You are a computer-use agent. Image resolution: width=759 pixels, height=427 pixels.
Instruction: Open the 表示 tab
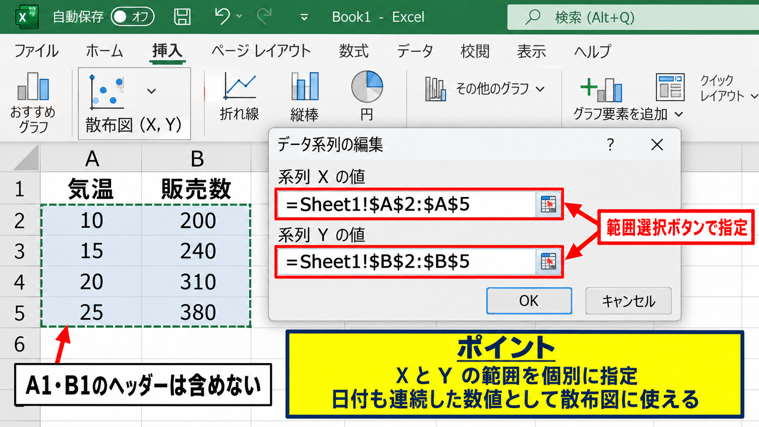click(532, 51)
